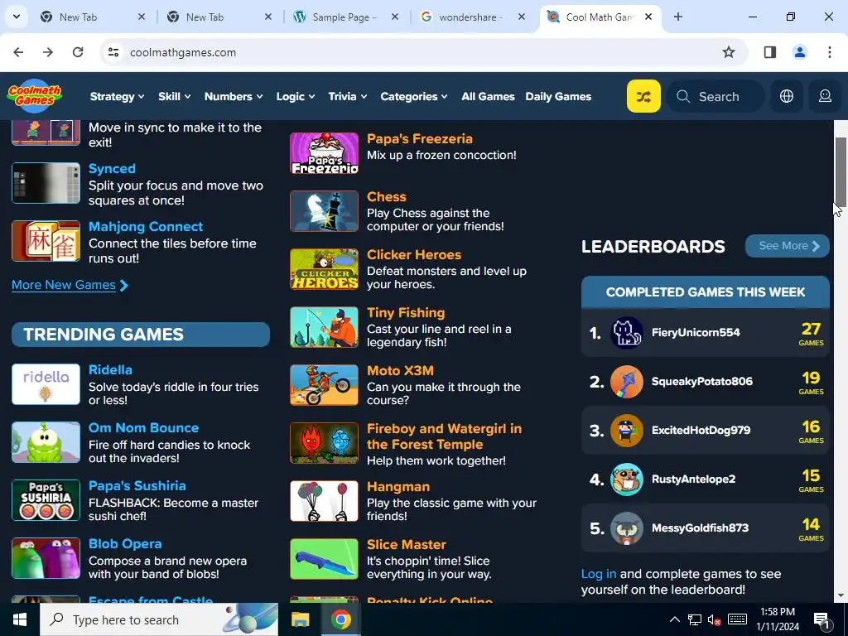848x636 pixels.
Task: Open Clicker Heroes title link
Action: 414,255
